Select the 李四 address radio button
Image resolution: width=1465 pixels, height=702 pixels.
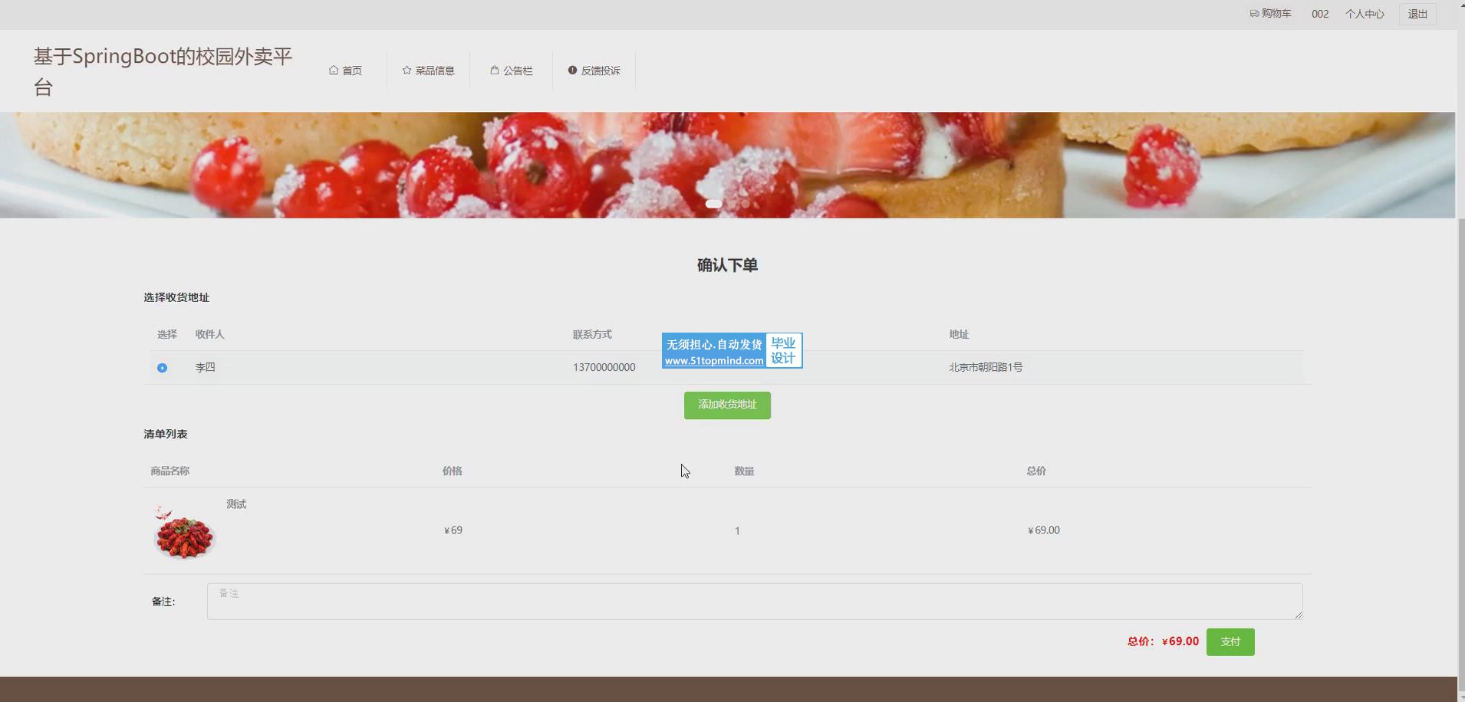click(162, 368)
